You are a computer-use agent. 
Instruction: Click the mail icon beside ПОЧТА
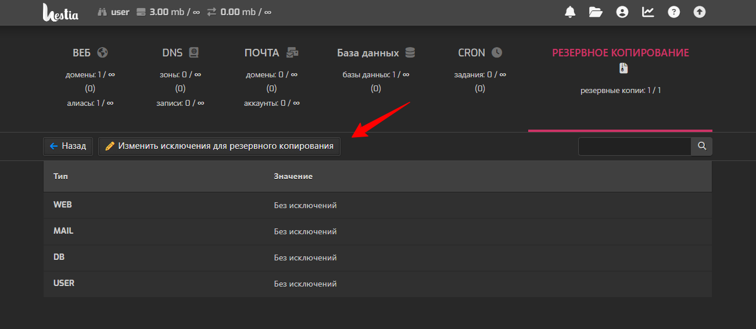(x=292, y=52)
